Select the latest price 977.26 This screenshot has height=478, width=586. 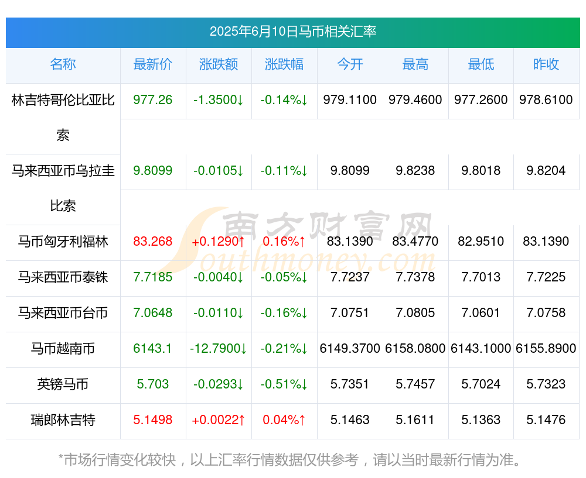click(153, 100)
